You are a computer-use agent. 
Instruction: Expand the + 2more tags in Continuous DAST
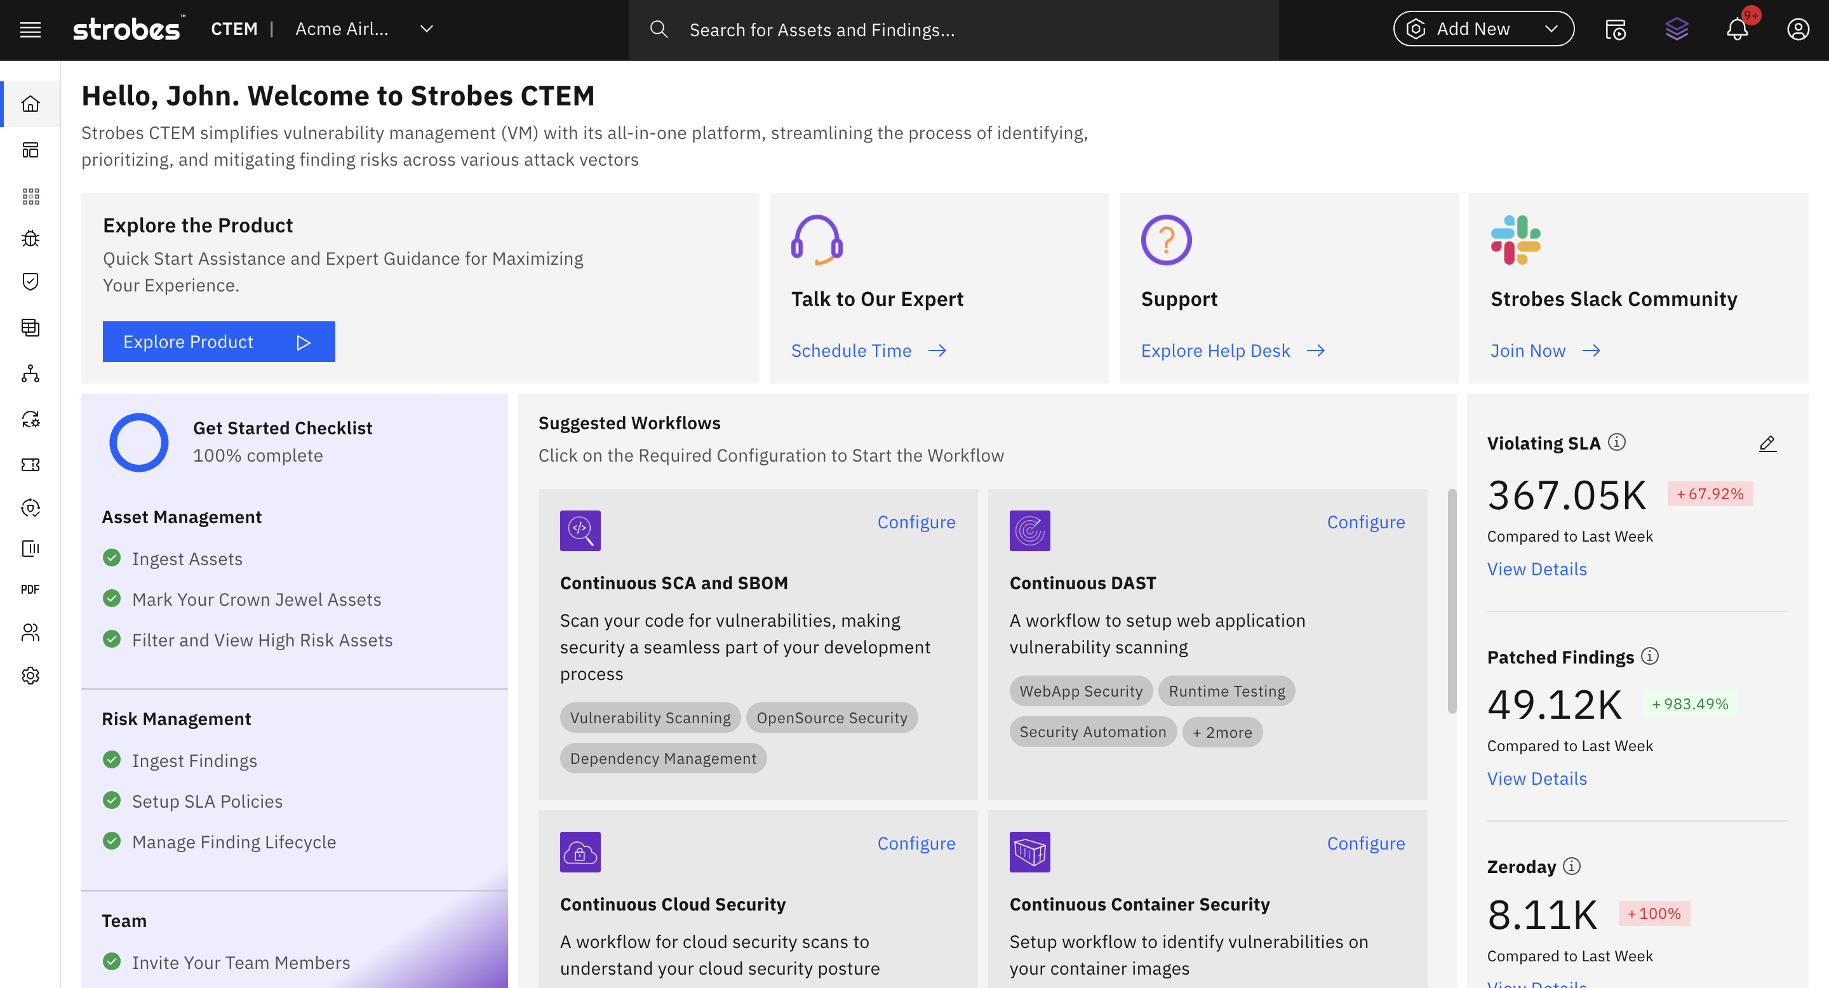pyautogui.click(x=1222, y=733)
